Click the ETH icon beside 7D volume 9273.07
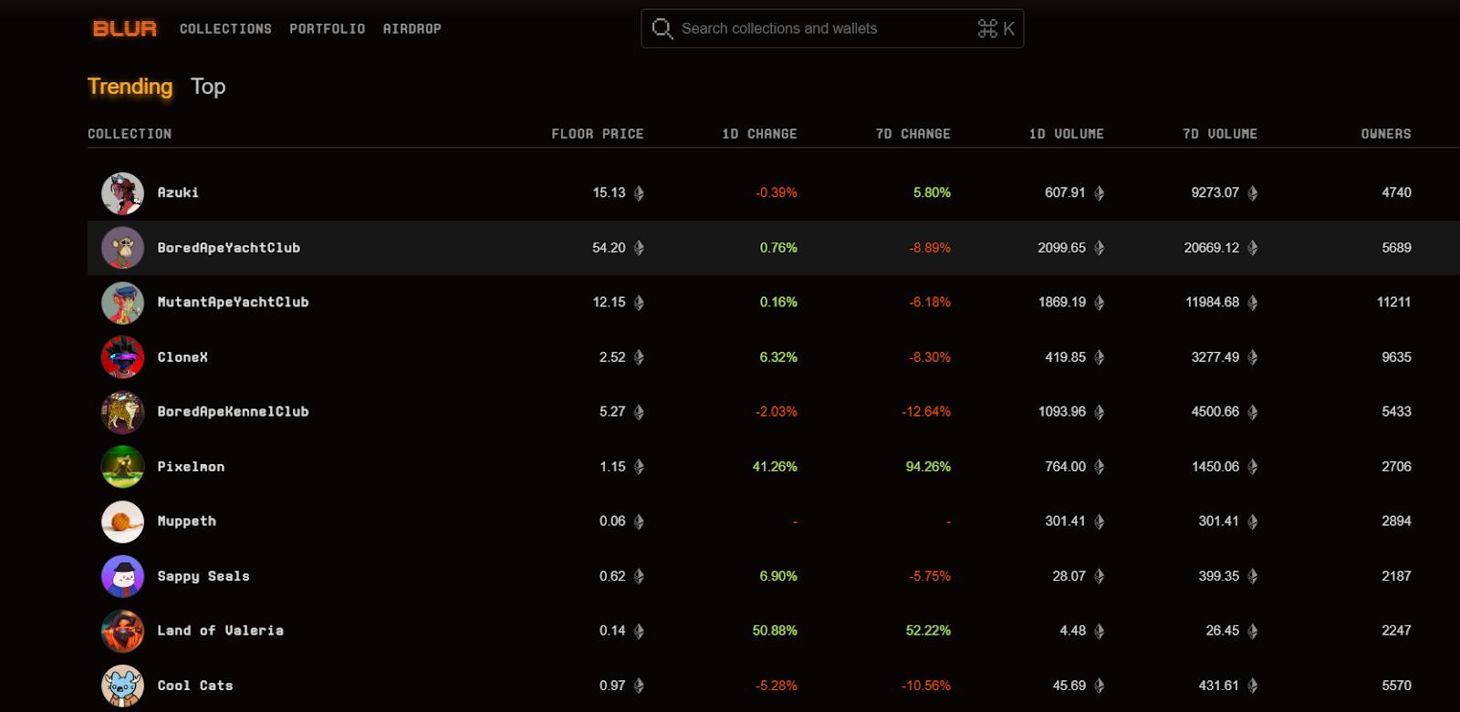The width and height of the screenshot is (1460, 712). pos(1252,193)
